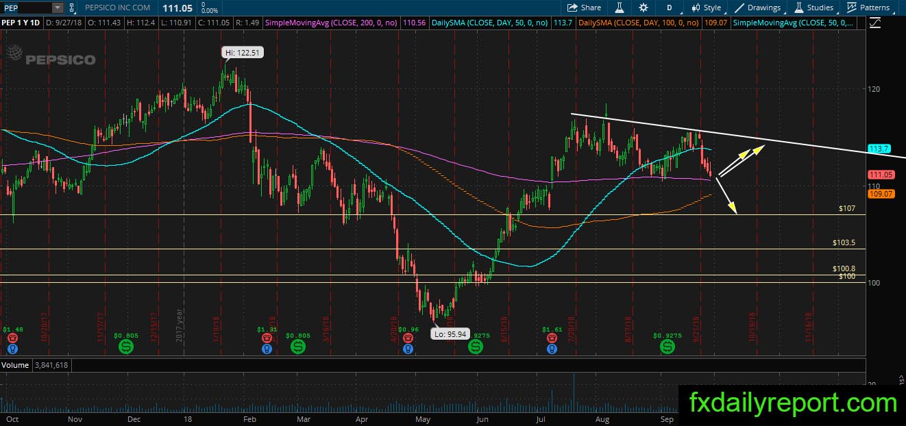
Task: Open the Drawings menu
Action: pyautogui.click(x=758, y=8)
